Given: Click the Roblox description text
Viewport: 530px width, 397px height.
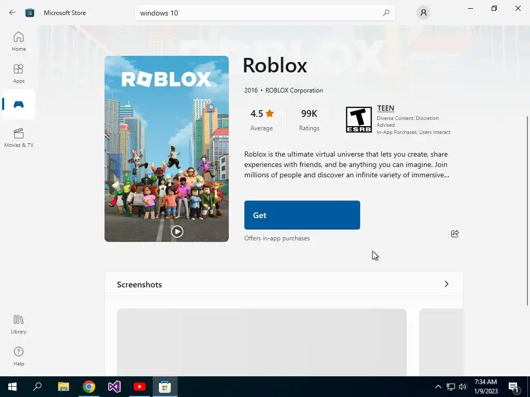Looking at the screenshot, I should point(346,164).
